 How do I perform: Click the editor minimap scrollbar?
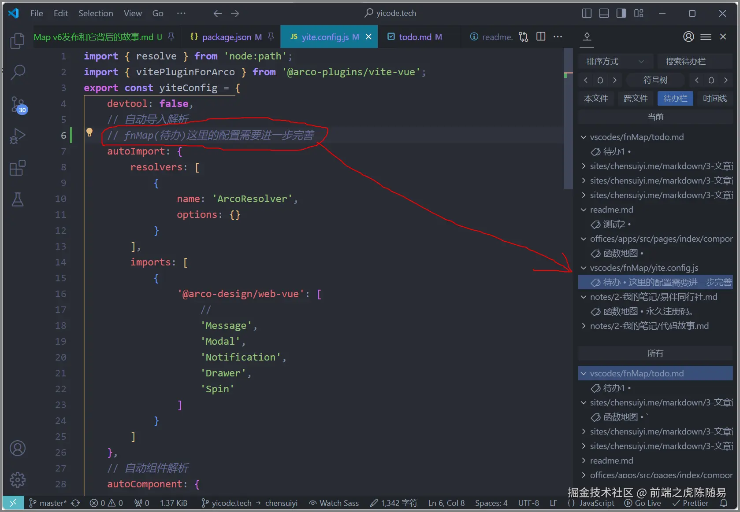coord(568,119)
